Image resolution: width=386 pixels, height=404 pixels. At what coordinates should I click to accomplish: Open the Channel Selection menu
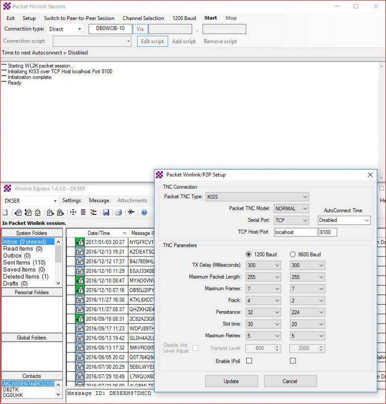143,18
